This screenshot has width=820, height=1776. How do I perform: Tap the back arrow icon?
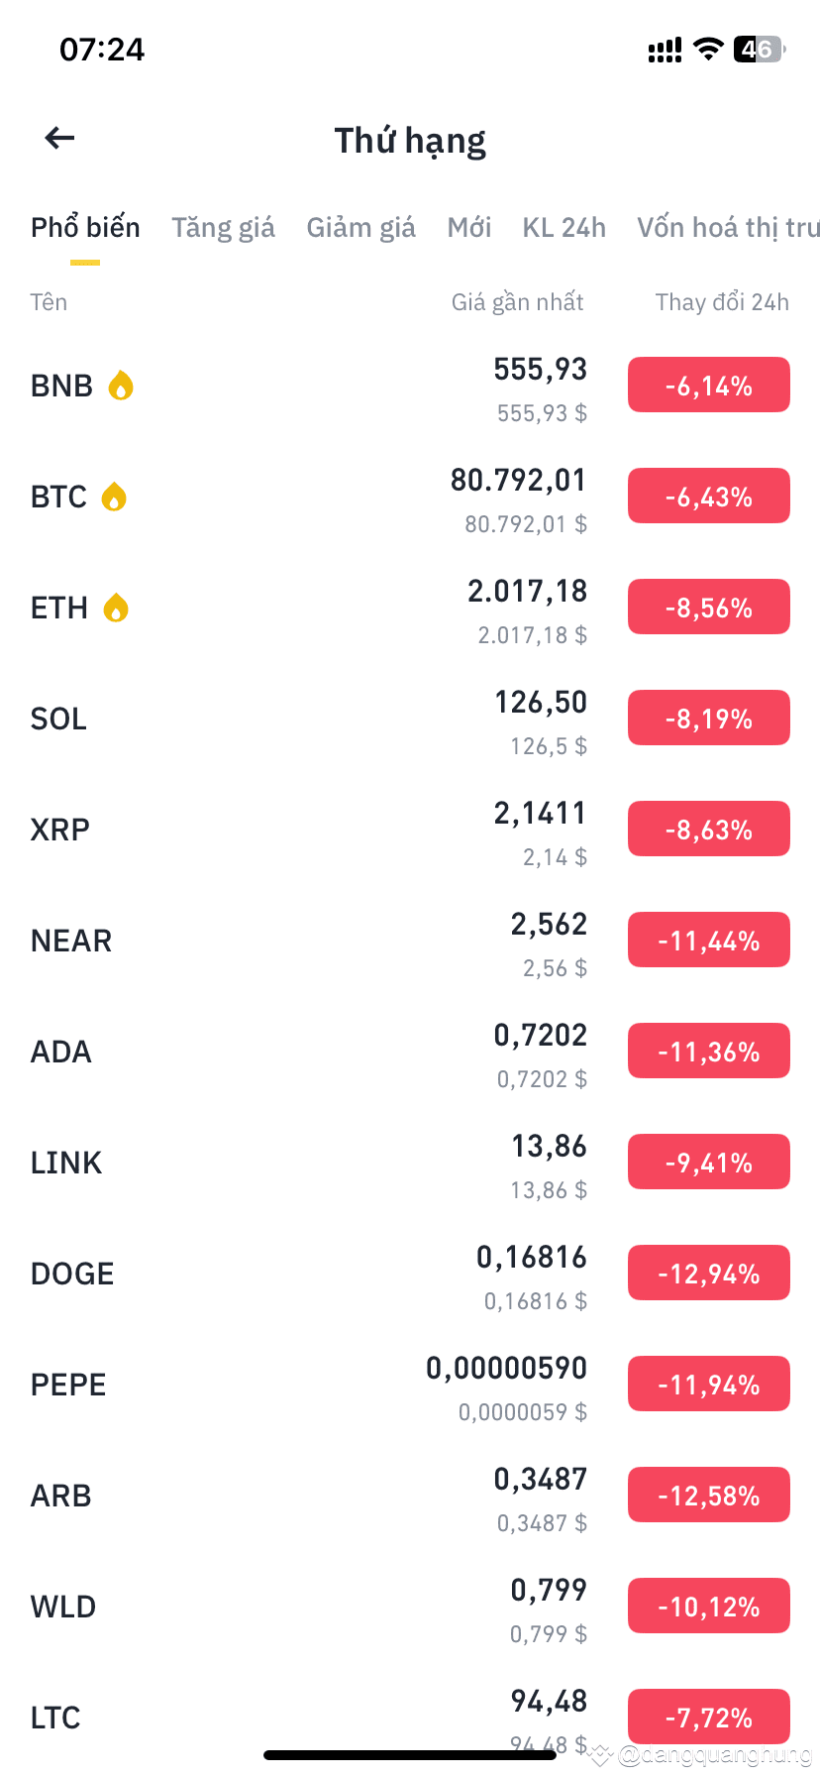tap(60, 139)
